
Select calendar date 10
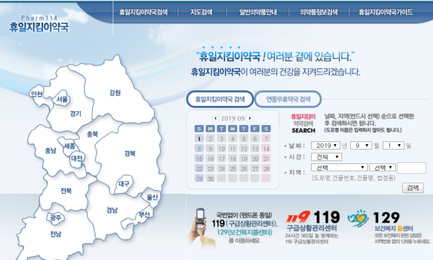[221, 149]
